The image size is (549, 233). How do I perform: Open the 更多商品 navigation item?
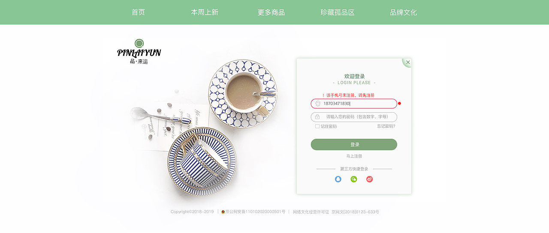[x=271, y=12]
